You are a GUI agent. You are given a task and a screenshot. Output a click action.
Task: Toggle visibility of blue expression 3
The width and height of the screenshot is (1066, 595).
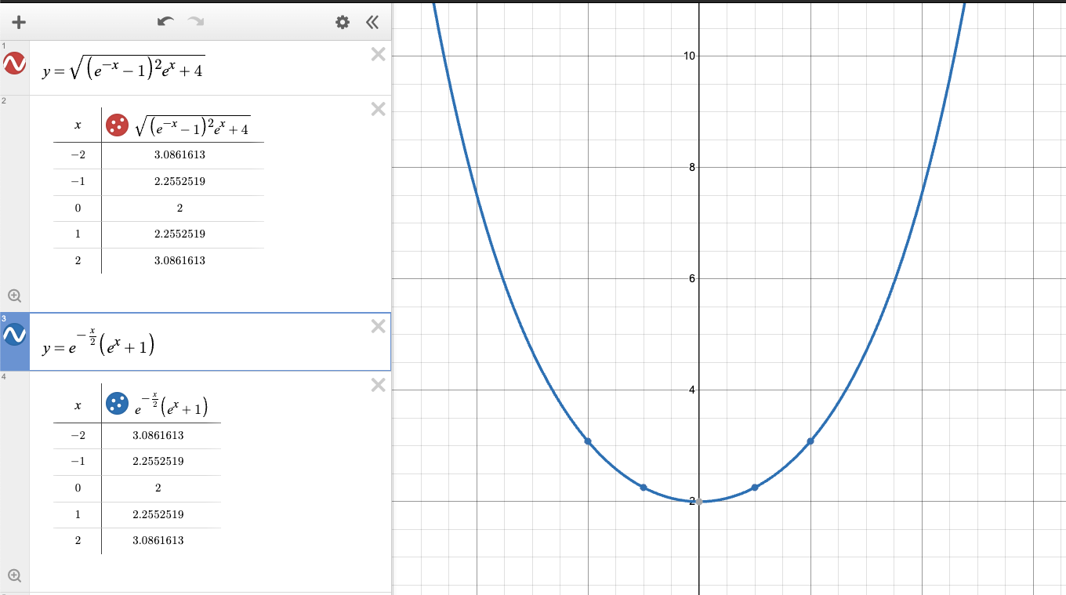coord(14,336)
